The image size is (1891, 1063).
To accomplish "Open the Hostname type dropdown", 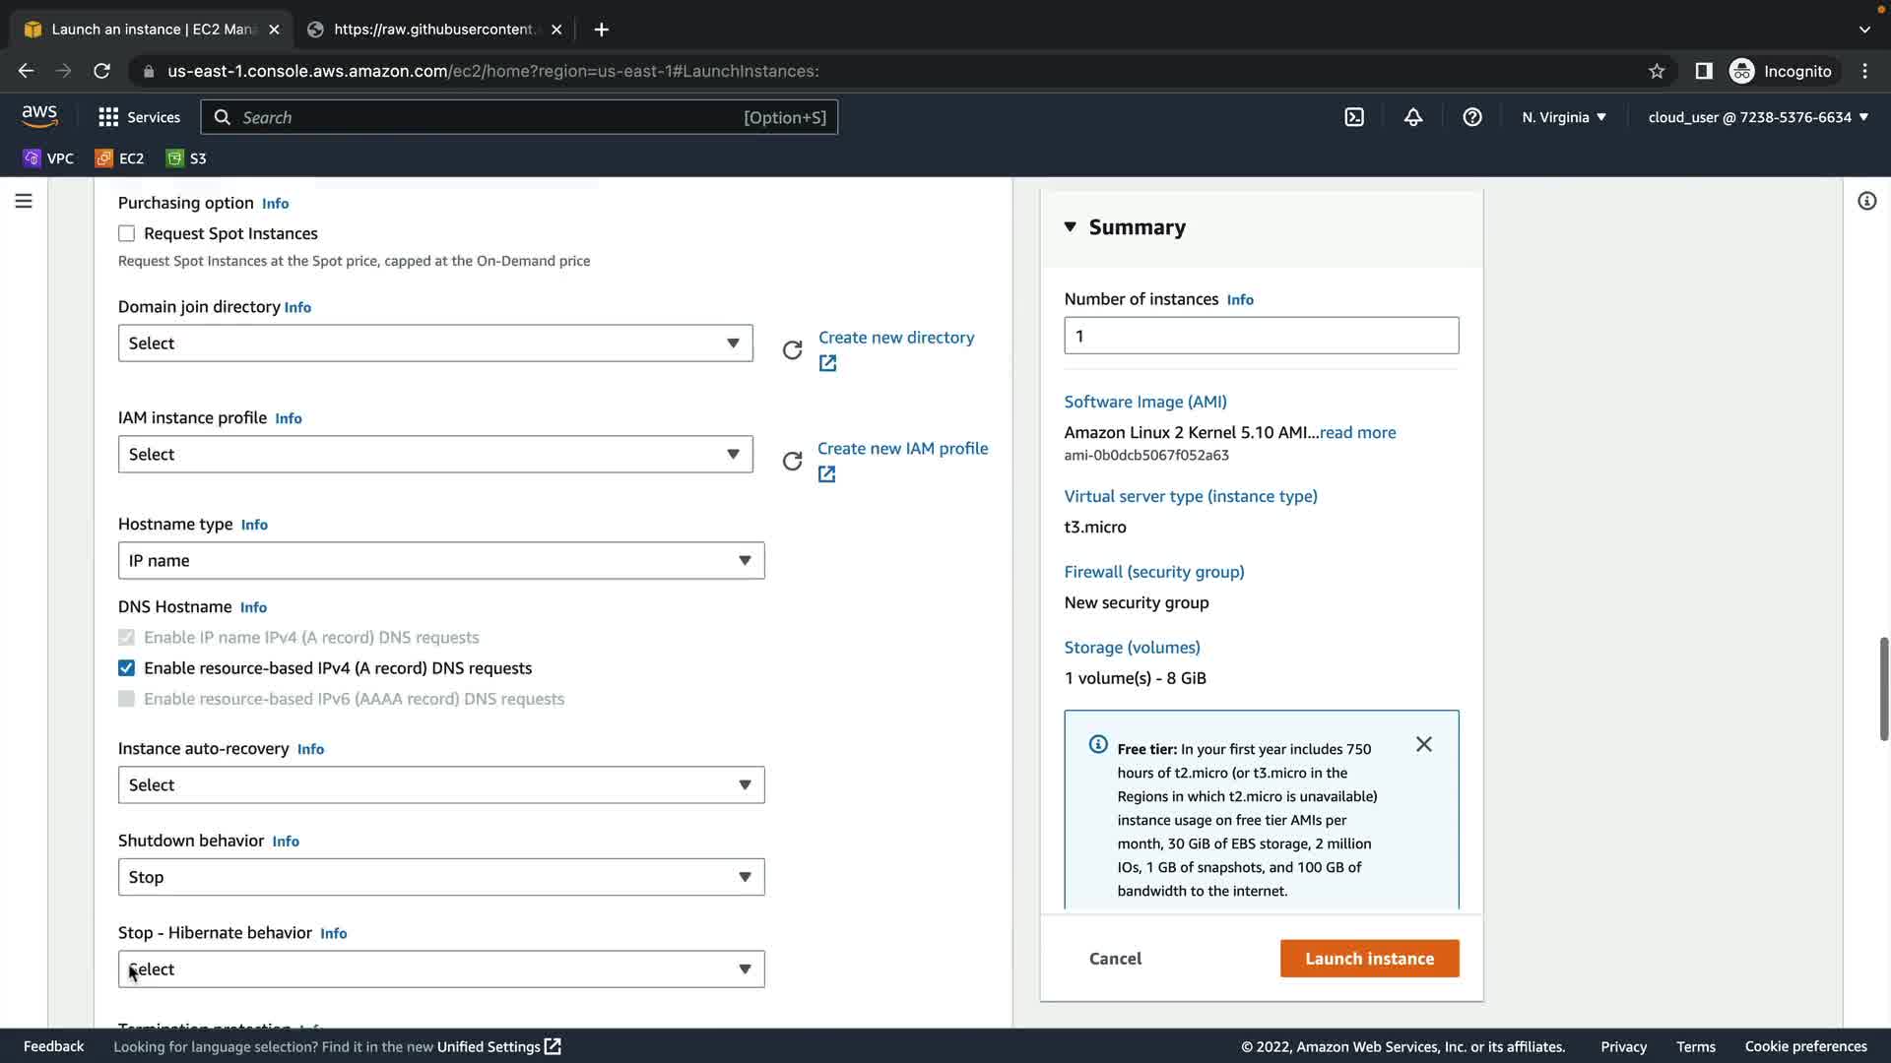I will [x=440, y=561].
